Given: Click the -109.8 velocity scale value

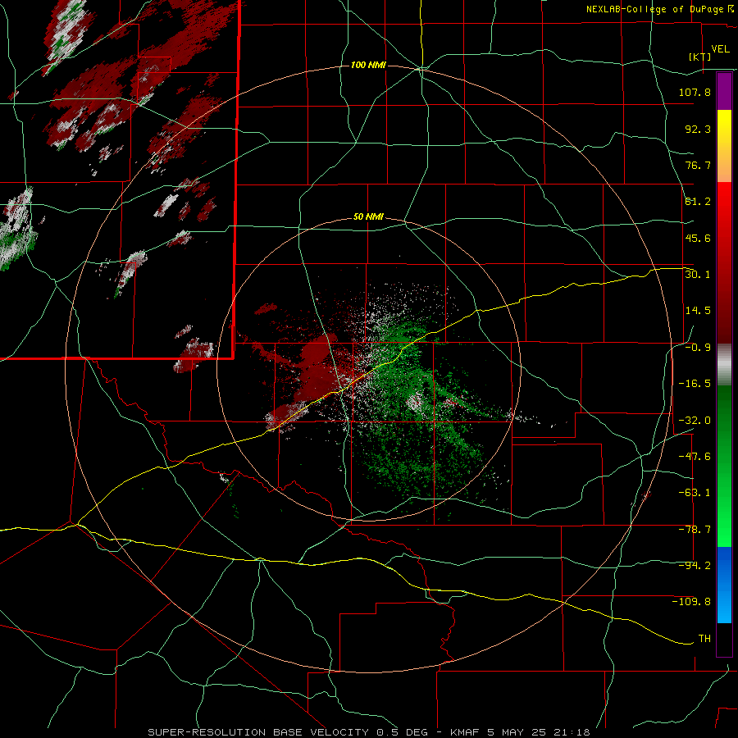Looking at the screenshot, I should [691, 602].
